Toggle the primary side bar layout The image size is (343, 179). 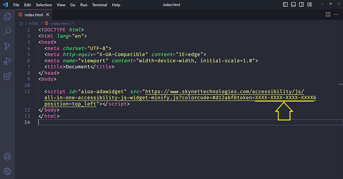tap(285, 4)
